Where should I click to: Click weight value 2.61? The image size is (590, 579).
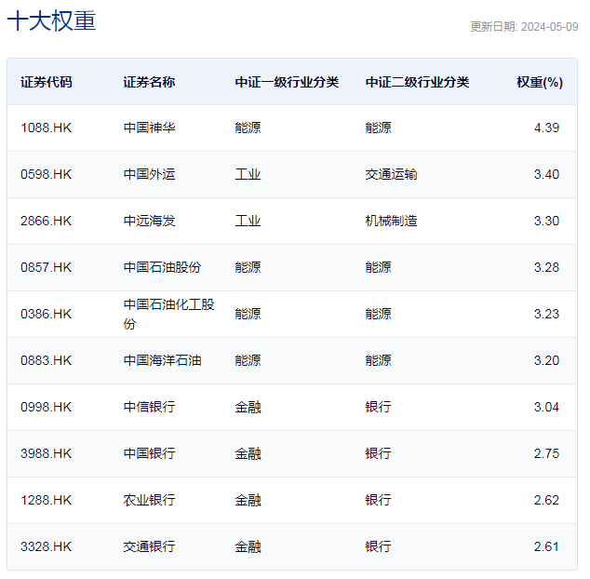pos(546,547)
